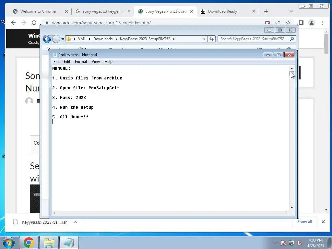
Task: Click Chrome page scrollbar thumb
Action: (326, 44)
